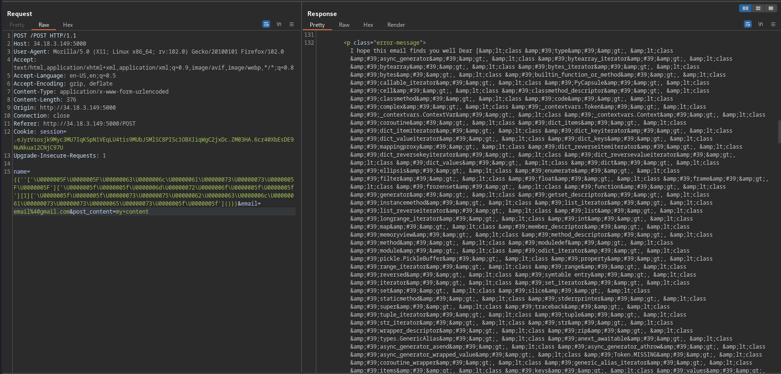Click the 'Response' panel title
Screen dimensions: 781x374
[322, 14]
